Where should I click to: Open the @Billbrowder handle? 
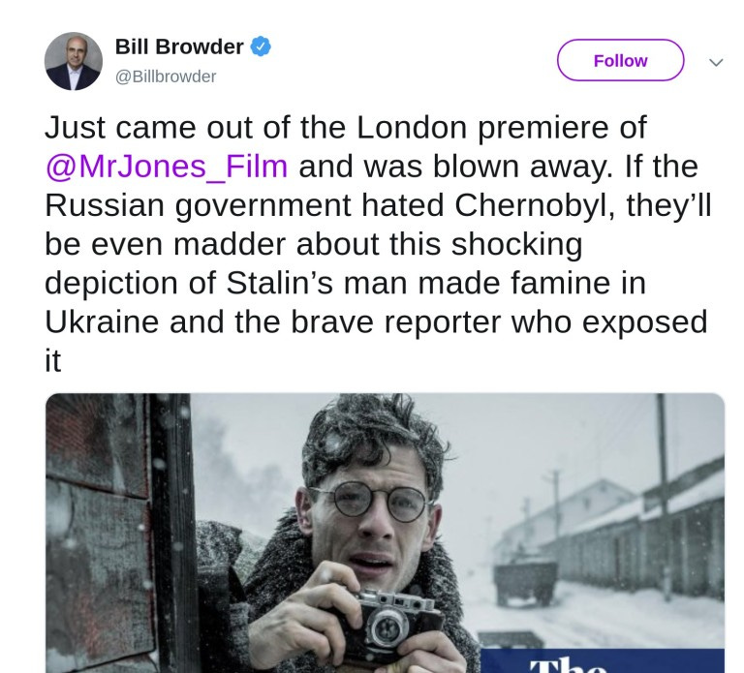click(166, 76)
